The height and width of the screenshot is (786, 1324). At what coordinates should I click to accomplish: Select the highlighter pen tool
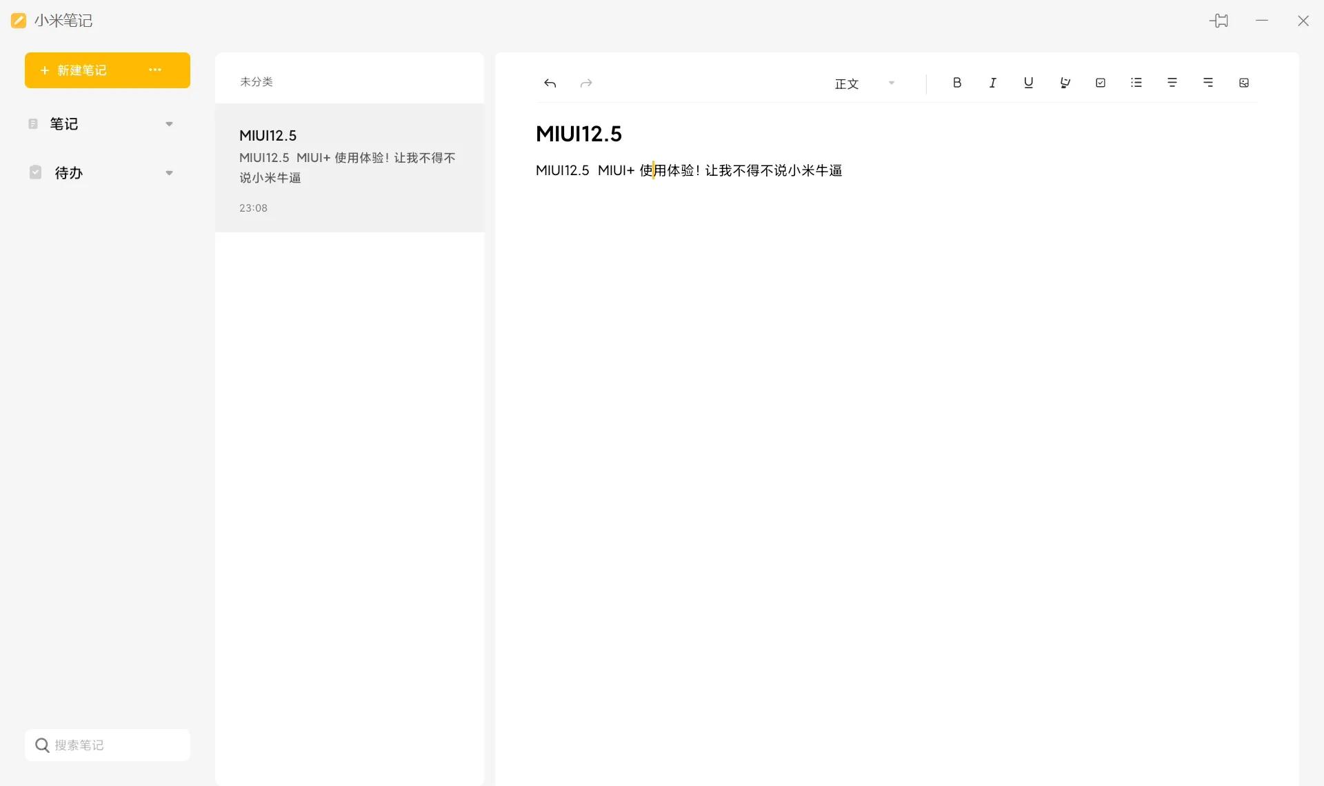click(1065, 83)
